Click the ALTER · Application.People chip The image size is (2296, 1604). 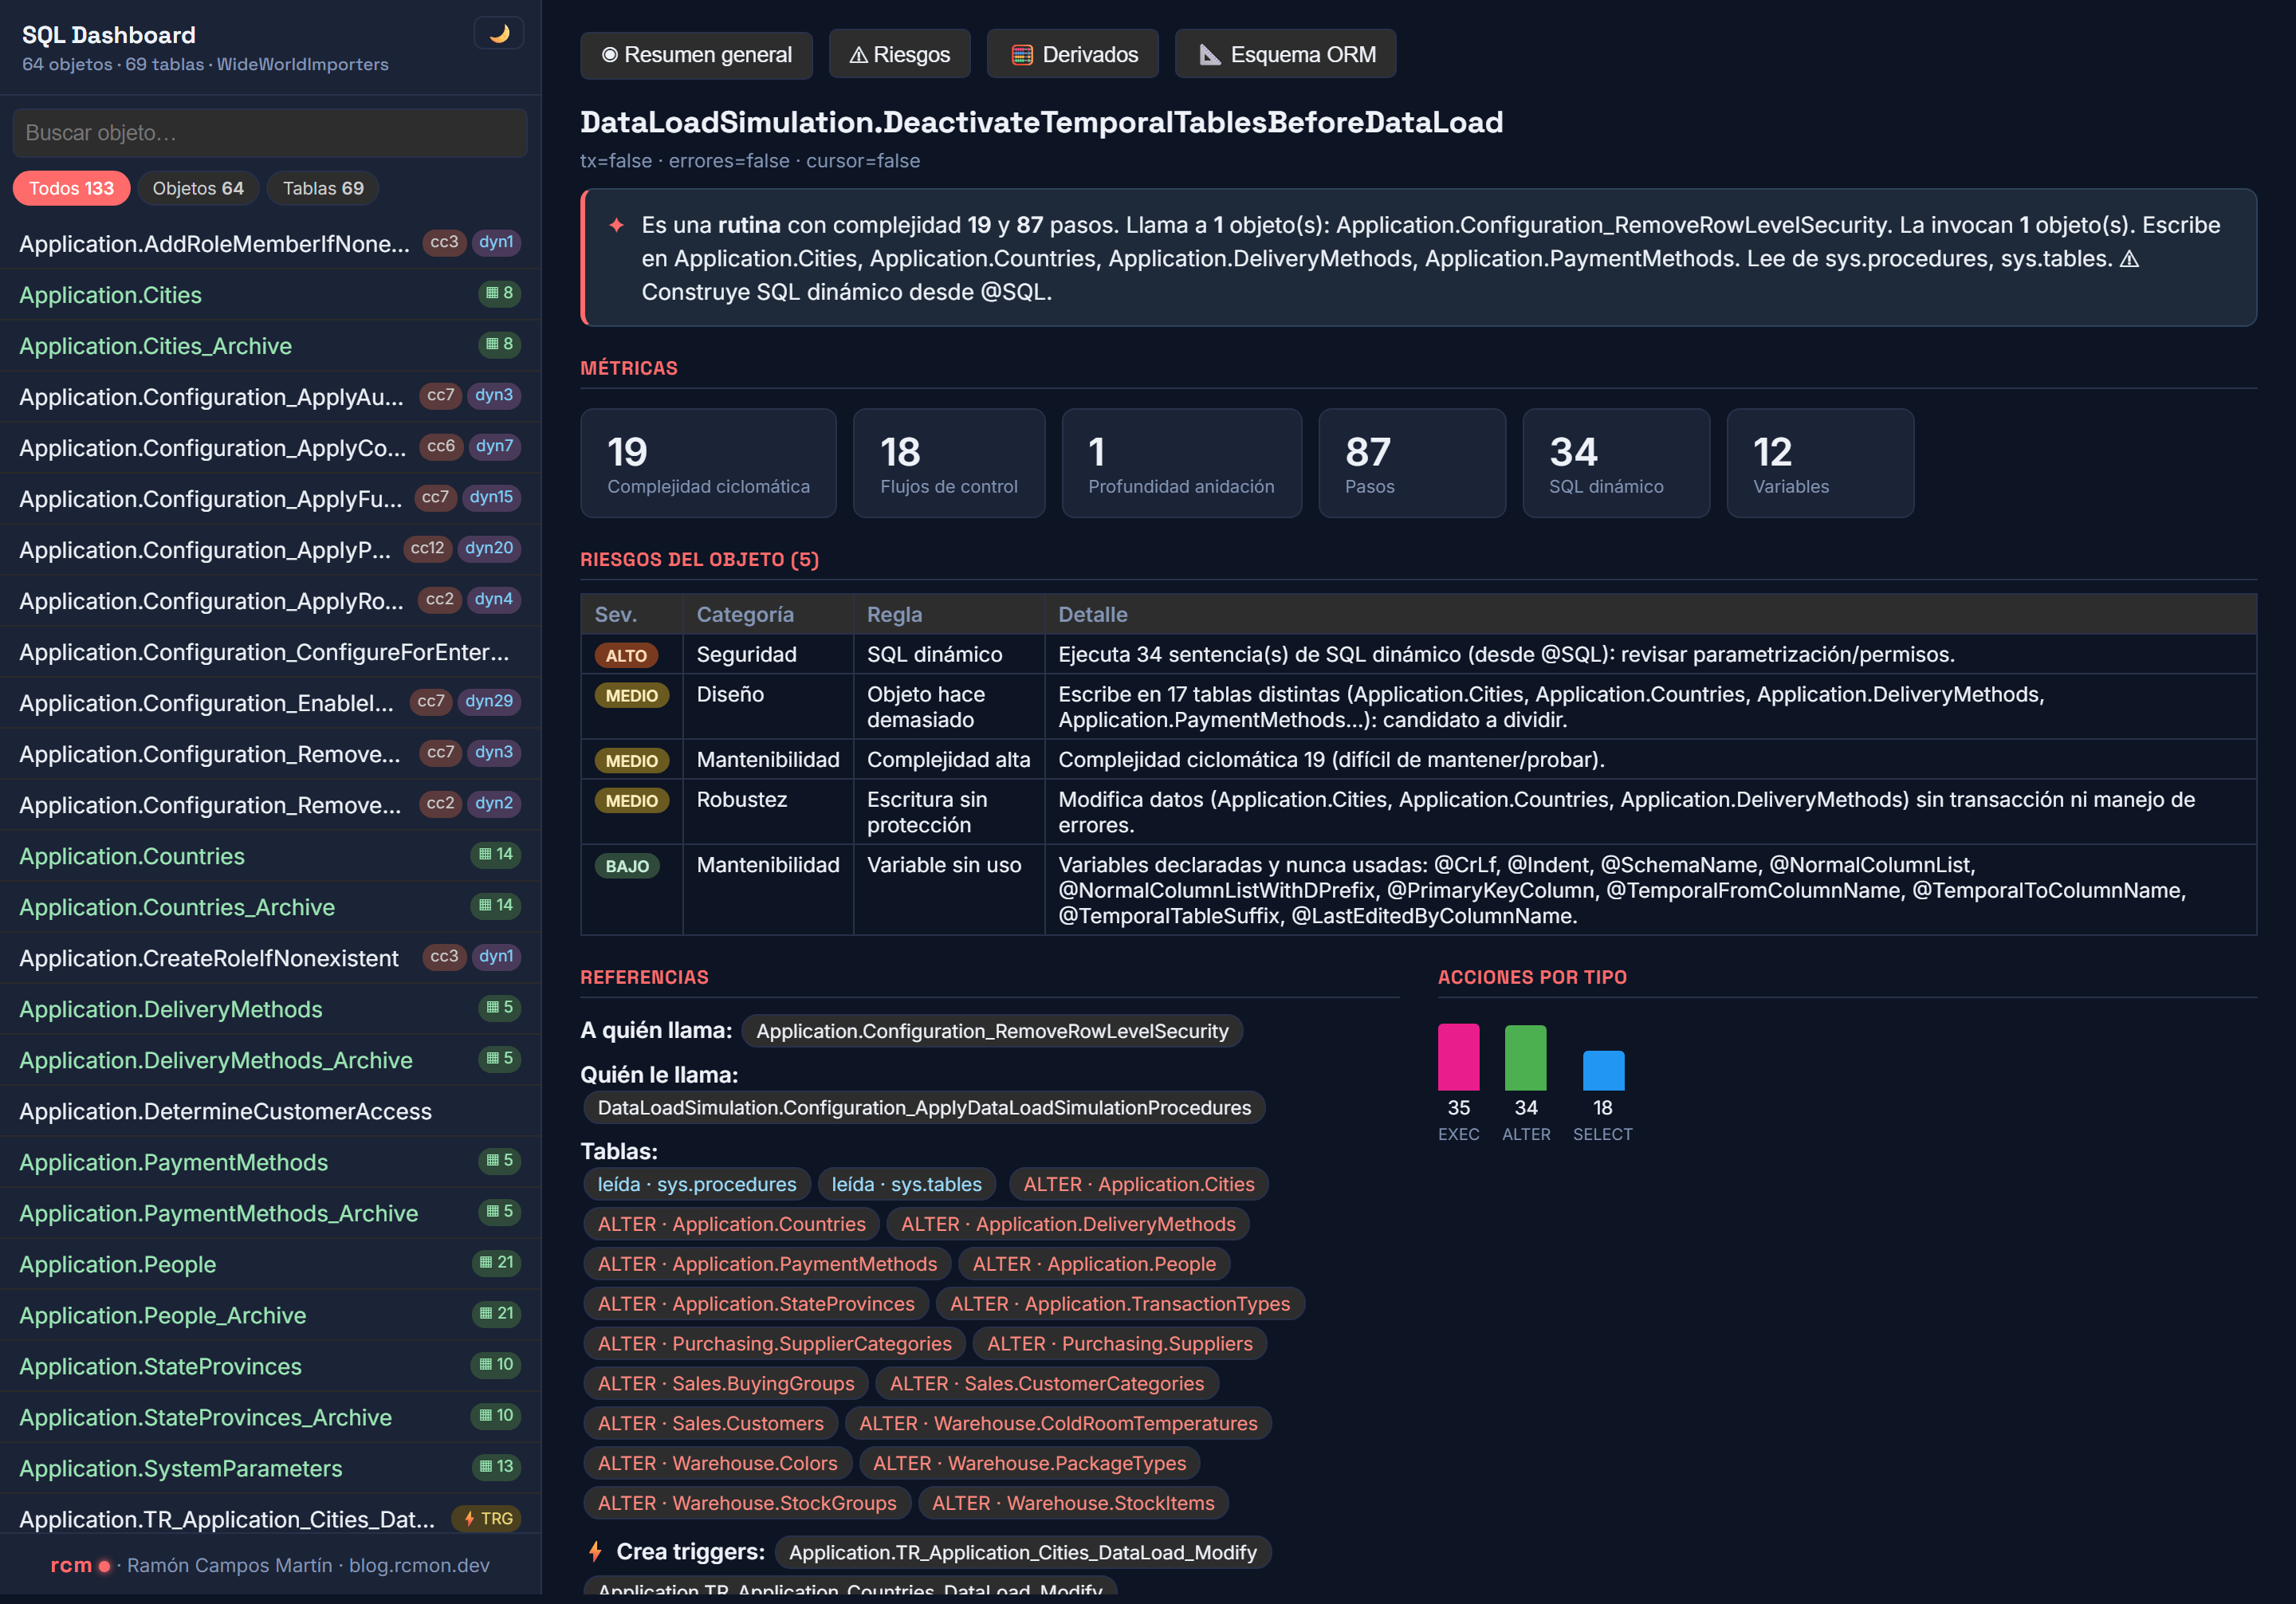(x=1094, y=1264)
